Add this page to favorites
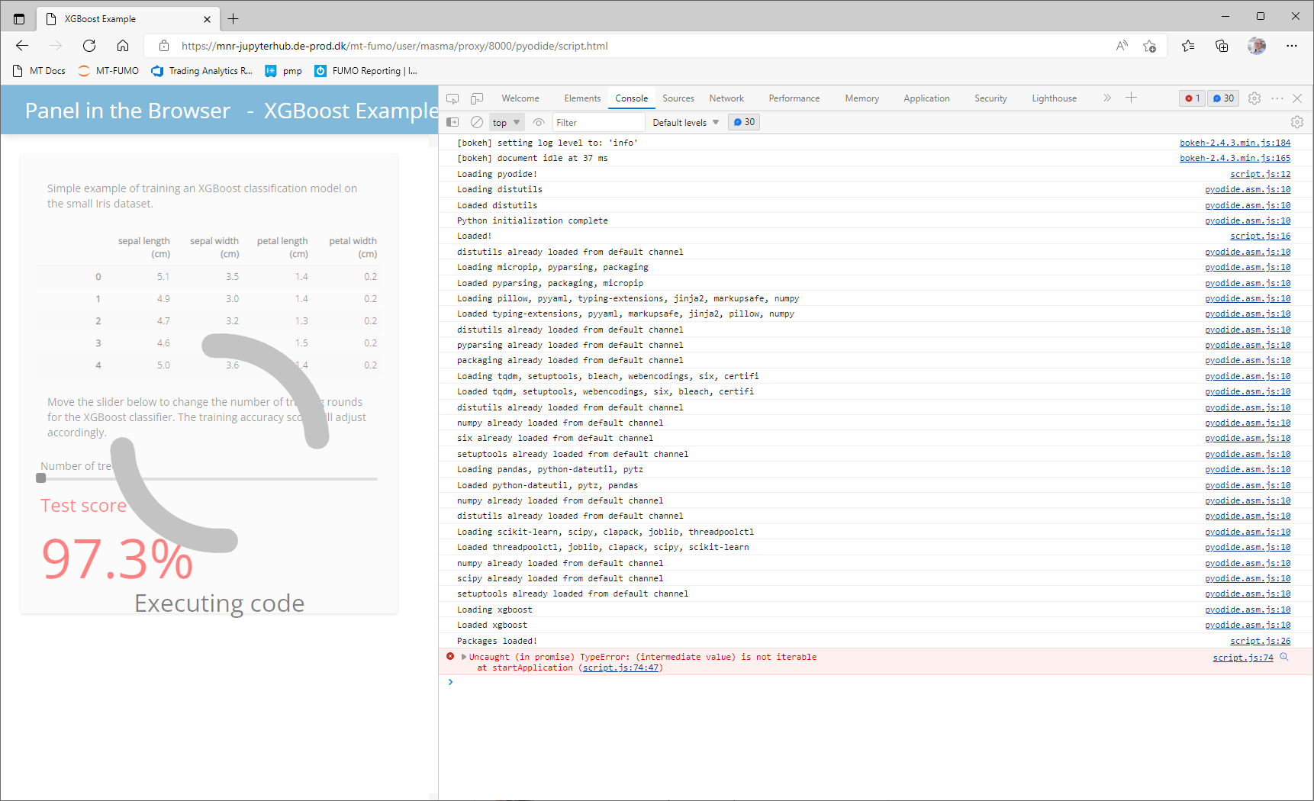The width and height of the screenshot is (1314, 801). coord(1150,46)
